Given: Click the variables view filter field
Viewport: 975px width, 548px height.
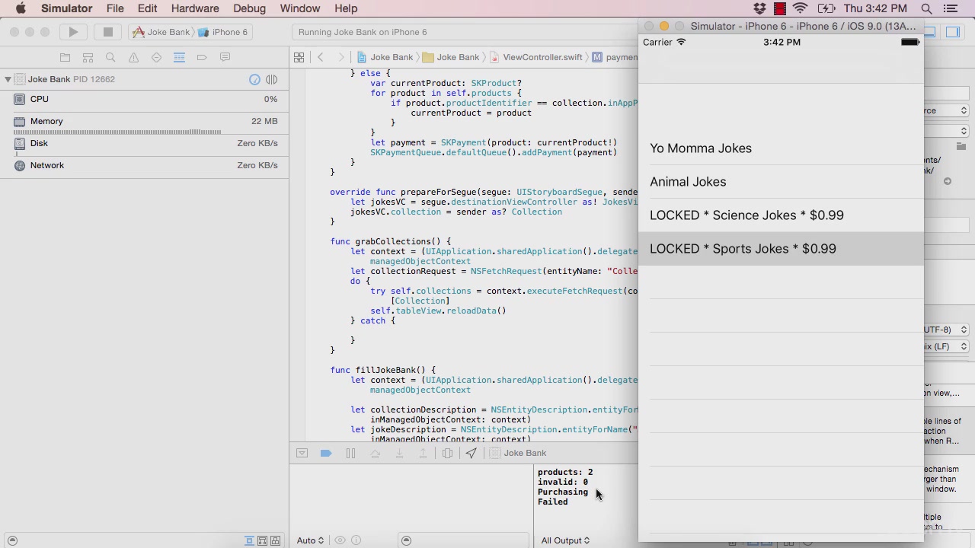Looking at the screenshot, I should coord(465,540).
